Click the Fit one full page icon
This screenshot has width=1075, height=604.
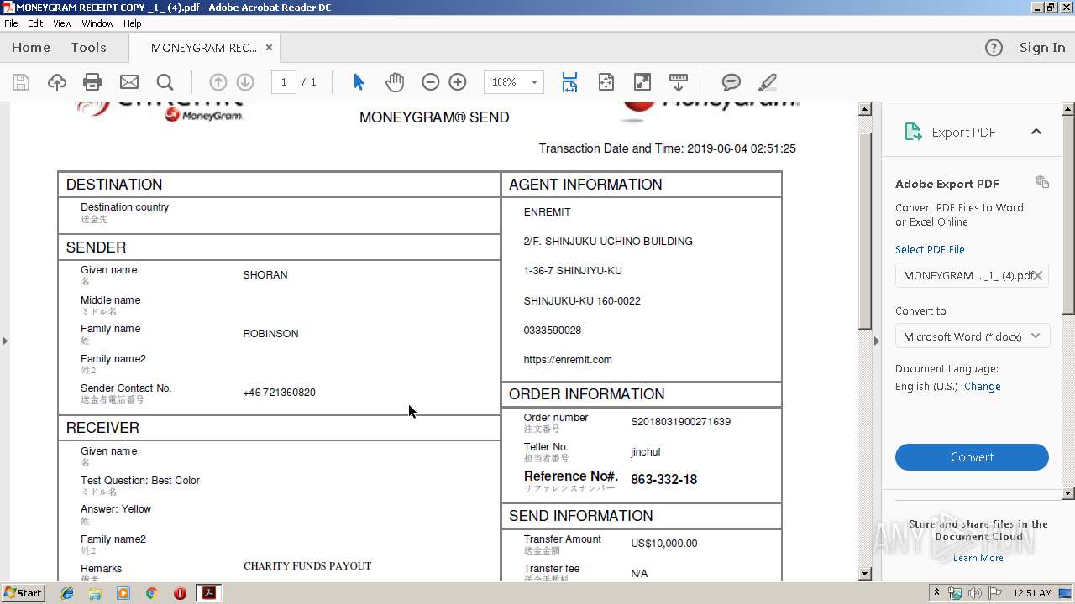pos(606,82)
